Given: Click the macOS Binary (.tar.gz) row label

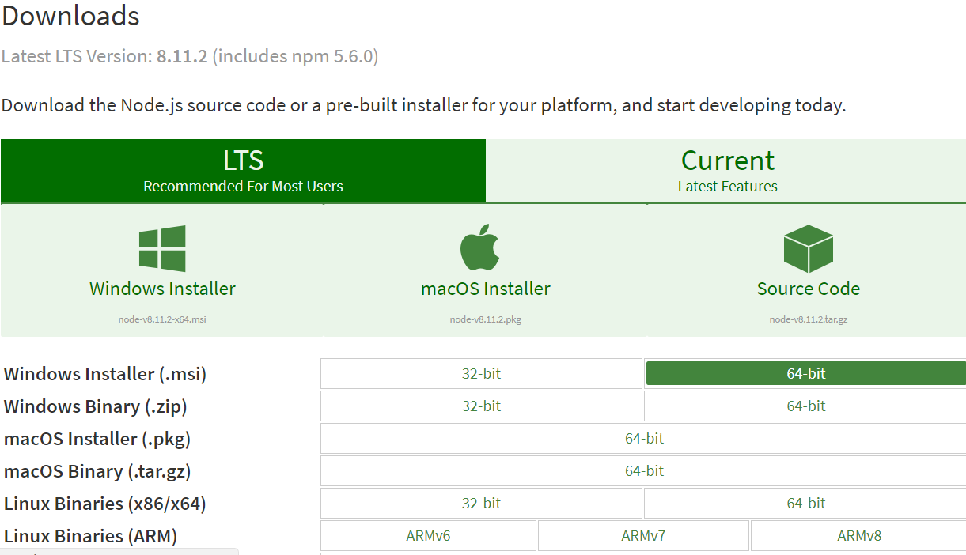Looking at the screenshot, I should pyautogui.click(x=97, y=471).
